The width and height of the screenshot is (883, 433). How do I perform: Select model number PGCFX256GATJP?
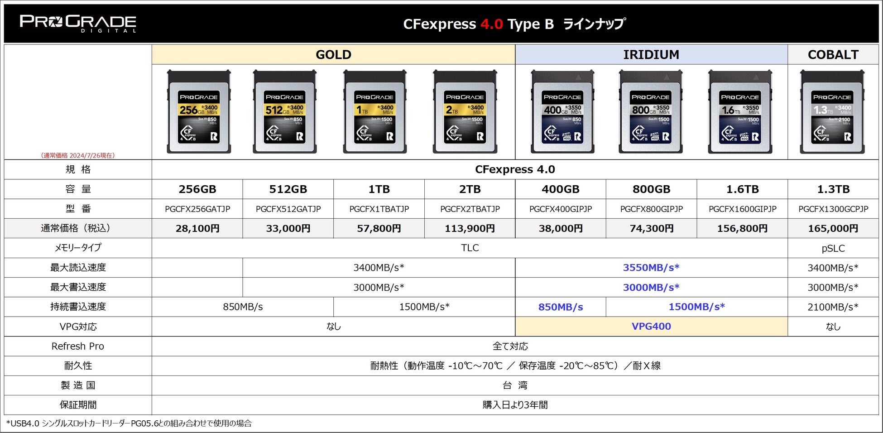pos(197,209)
